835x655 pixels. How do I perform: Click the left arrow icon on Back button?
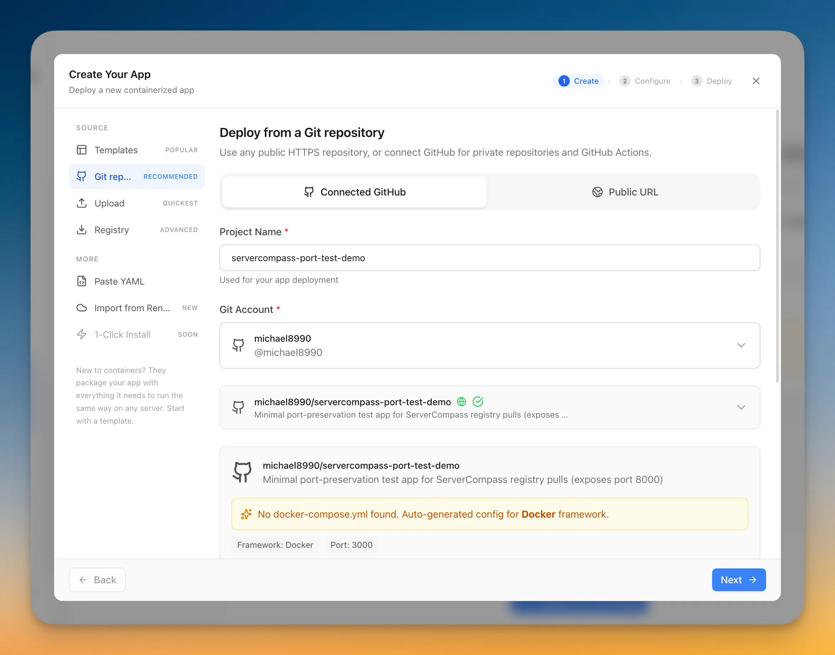tap(83, 579)
